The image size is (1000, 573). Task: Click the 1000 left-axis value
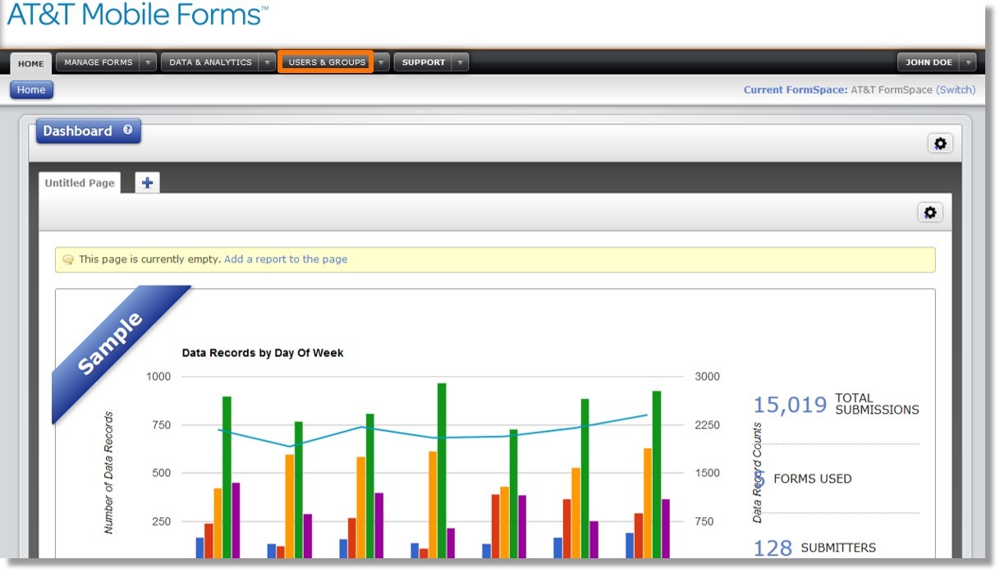[158, 377]
